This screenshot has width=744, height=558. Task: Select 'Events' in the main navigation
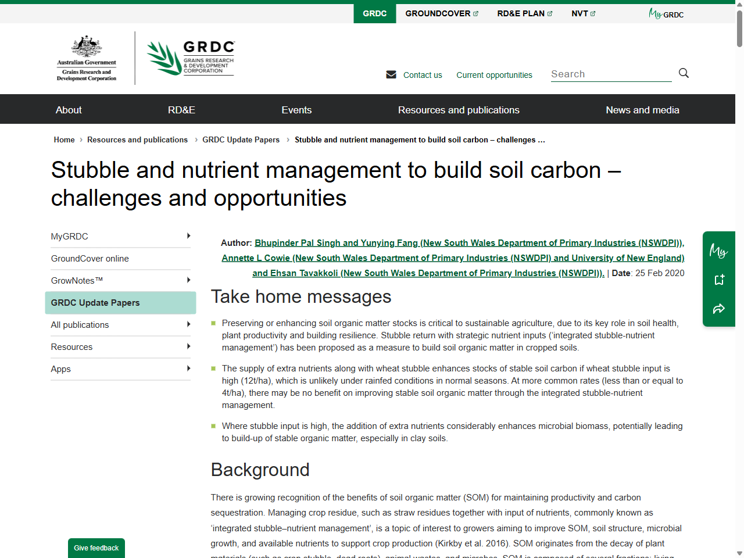[x=297, y=109]
